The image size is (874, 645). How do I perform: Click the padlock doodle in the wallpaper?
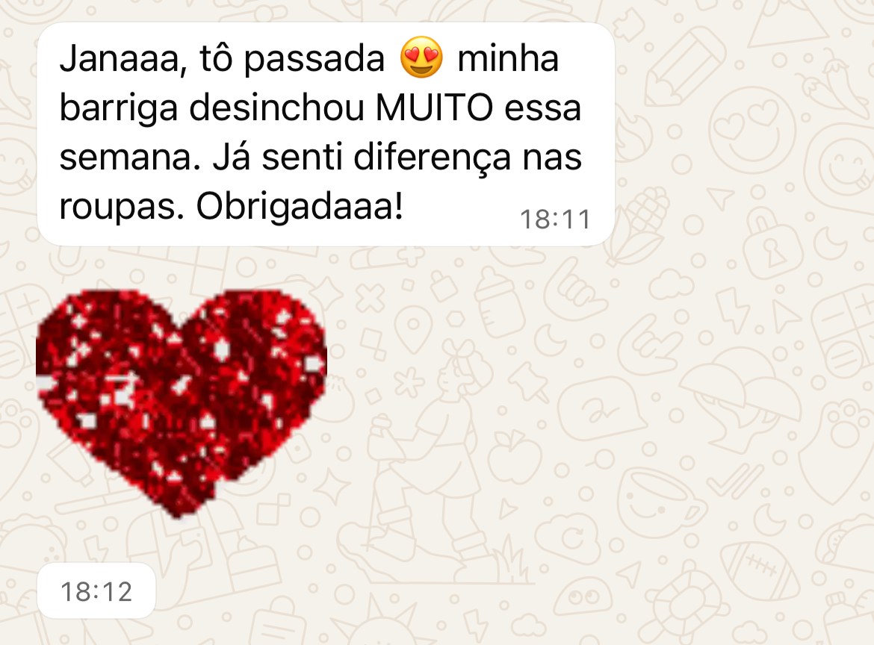pyautogui.click(x=772, y=244)
